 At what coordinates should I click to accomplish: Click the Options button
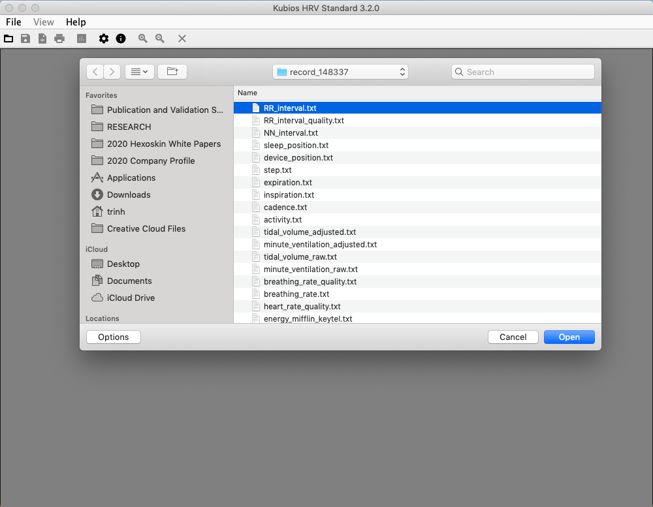click(x=114, y=337)
